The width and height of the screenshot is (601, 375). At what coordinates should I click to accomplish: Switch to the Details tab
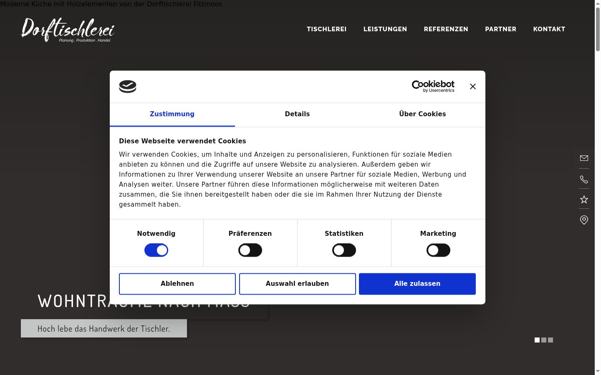297,115
